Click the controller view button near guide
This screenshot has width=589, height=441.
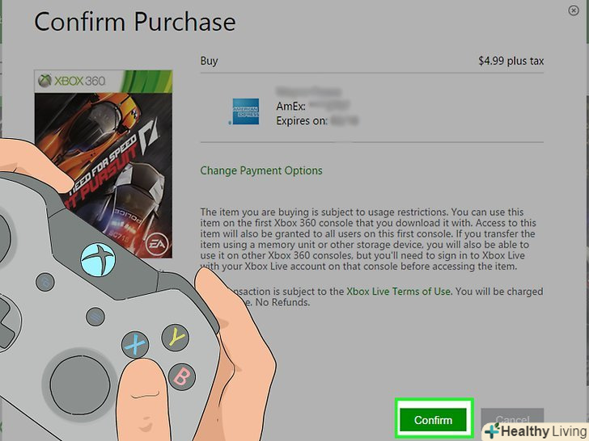pyautogui.click(x=45, y=282)
